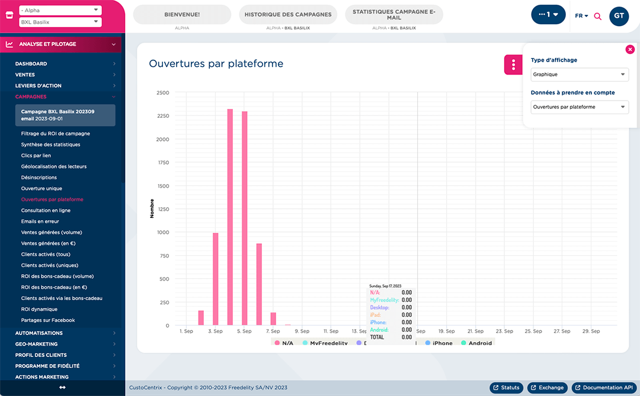Click the store icon beside Alpha dropdown

pos(9,17)
